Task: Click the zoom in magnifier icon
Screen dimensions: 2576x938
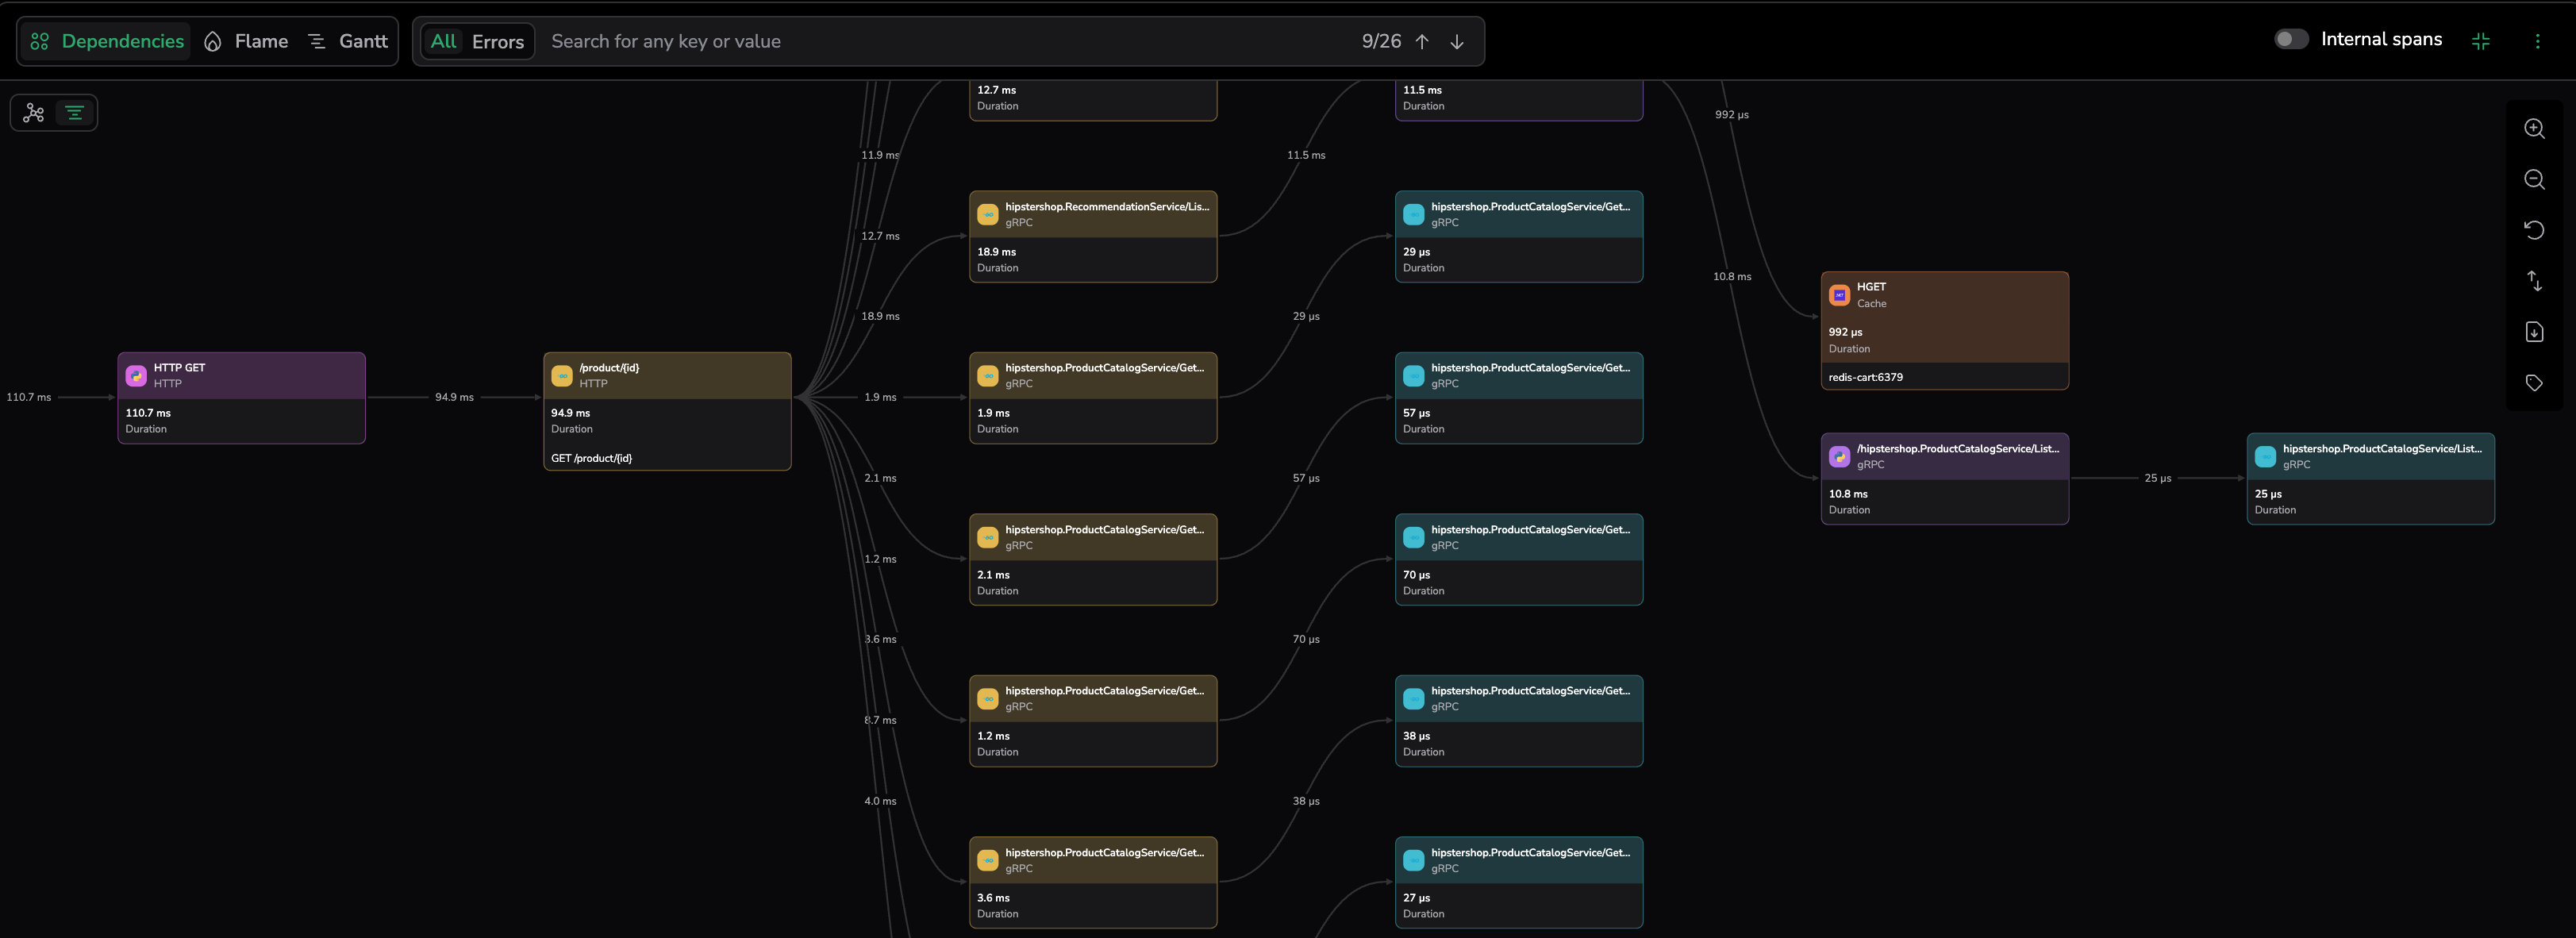Action: pyautogui.click(x=2533, y=128)
